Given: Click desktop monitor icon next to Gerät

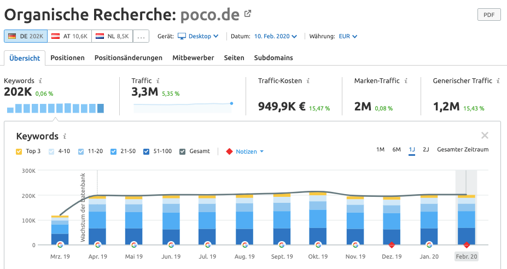Looking at the screenshot, I should click(182, 36).
